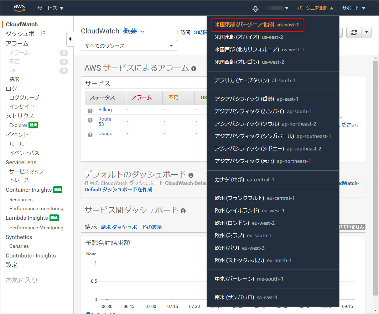
Task: Click info icon beside AWS サービスによるアラーム
Action: 194,69
